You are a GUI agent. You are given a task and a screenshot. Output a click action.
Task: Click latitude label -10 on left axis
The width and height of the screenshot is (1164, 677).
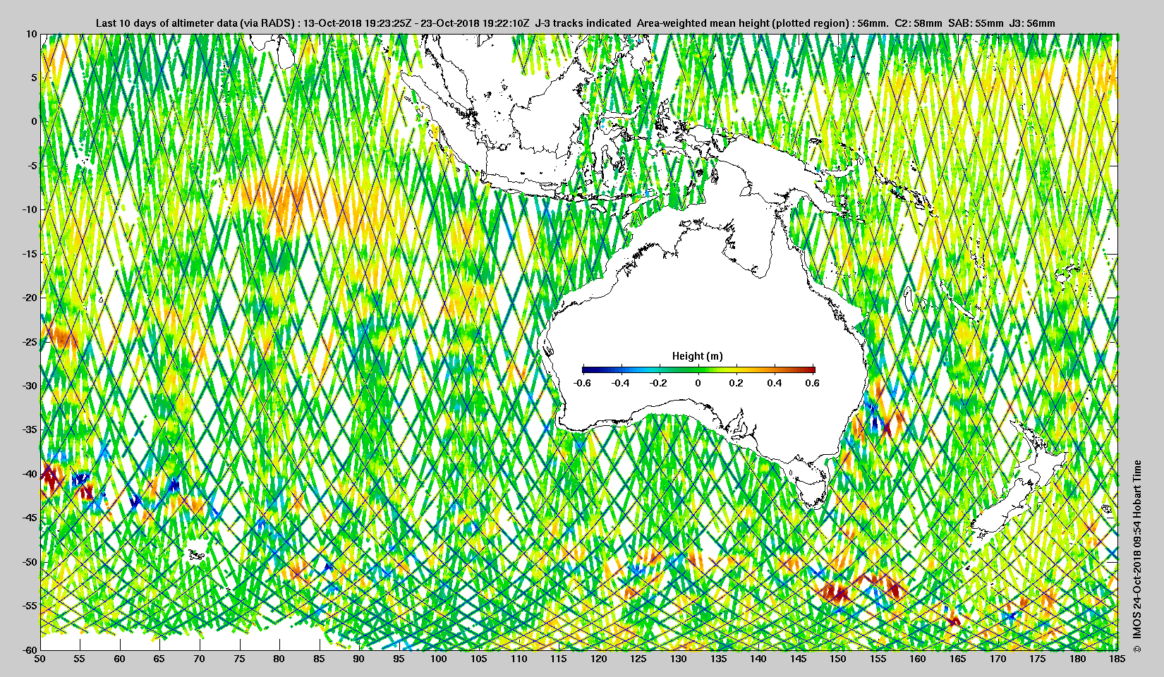point(29,209)
